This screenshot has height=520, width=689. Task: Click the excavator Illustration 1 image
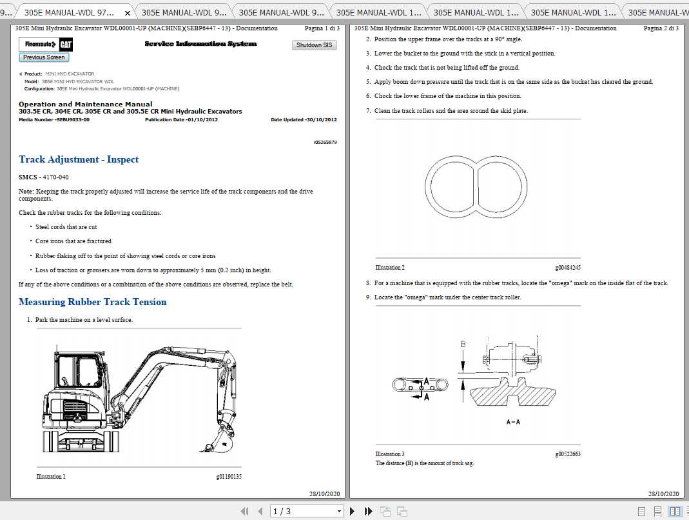(139, 399)
